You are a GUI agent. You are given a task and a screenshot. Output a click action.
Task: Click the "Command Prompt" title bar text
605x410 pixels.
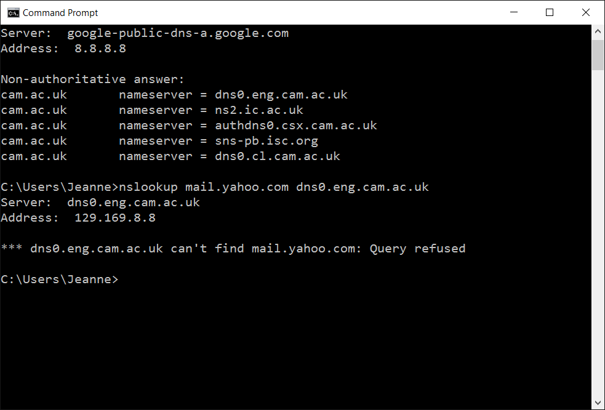coord(60,12)
